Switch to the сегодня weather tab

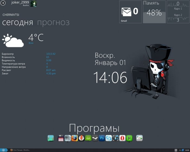point(18,23)
